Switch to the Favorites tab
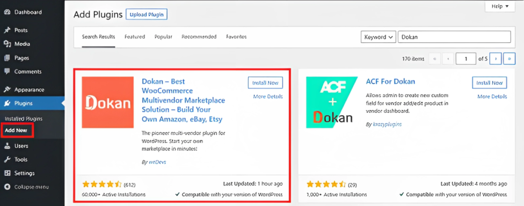Screen dimensions: 524x206 (236, 37)
